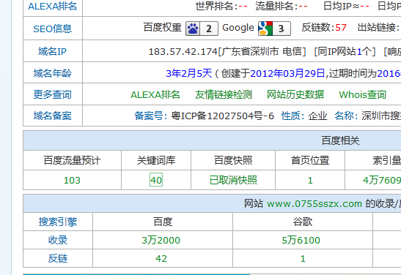Click ICP number 粤ICP备12027504号-6
Screen dimensions: 401x275
pos(223,116)
